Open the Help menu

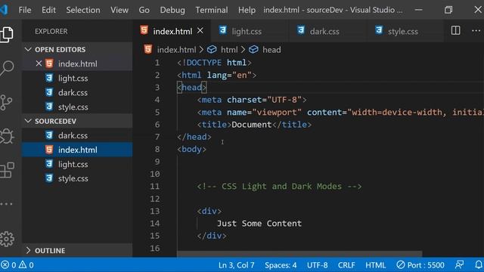coord(247,10)
